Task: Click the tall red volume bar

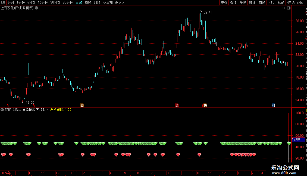Action: pos(289,127)
